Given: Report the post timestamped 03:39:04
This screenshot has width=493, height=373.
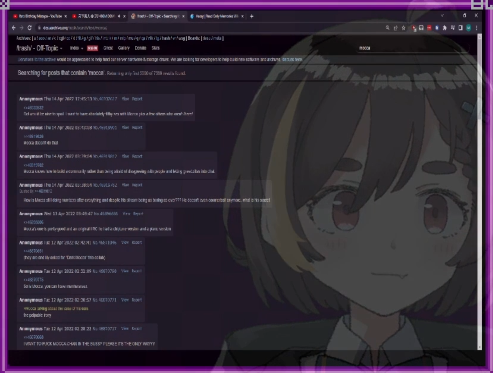Looking at the screenshot, I should [x=137, y=156].
